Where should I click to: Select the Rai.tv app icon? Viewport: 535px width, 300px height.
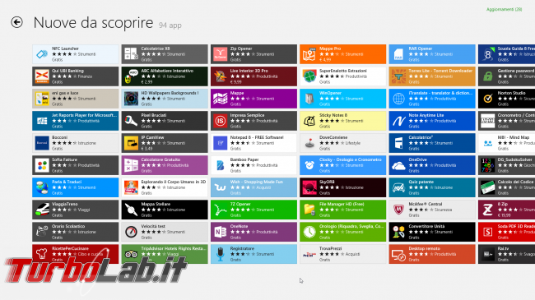(488, 254)
